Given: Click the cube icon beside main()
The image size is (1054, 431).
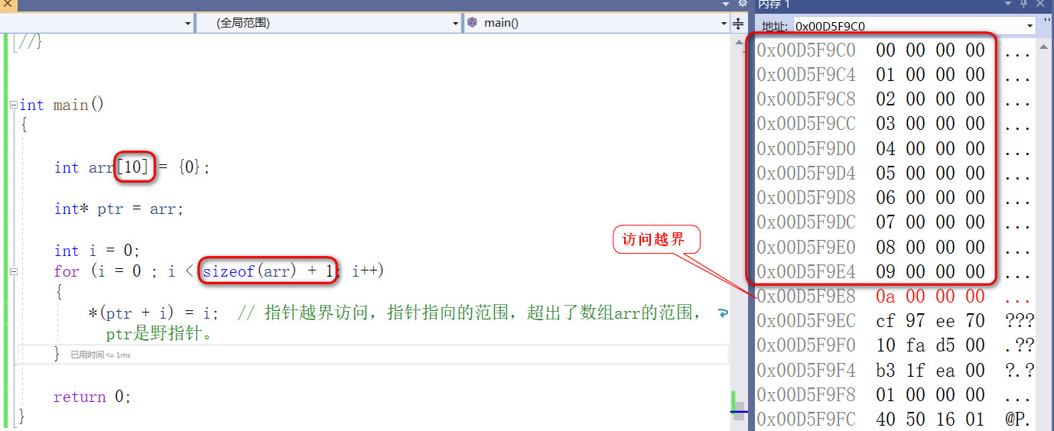Looking at the screenshot, I should (x=472, y=23).
